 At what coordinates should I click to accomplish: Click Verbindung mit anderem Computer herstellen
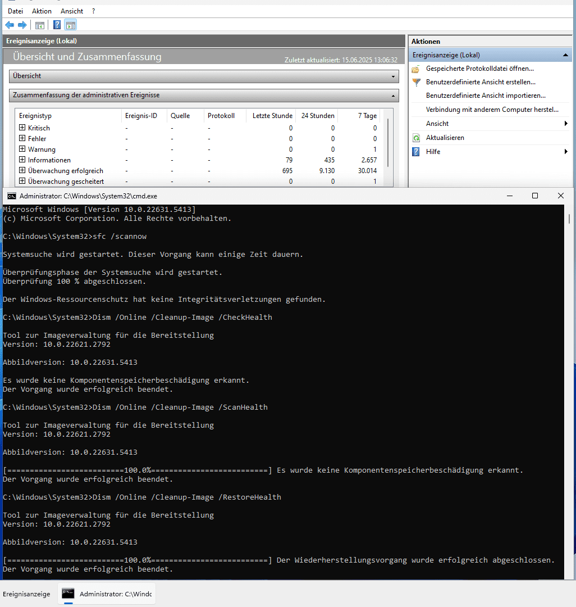pos(492,110)
